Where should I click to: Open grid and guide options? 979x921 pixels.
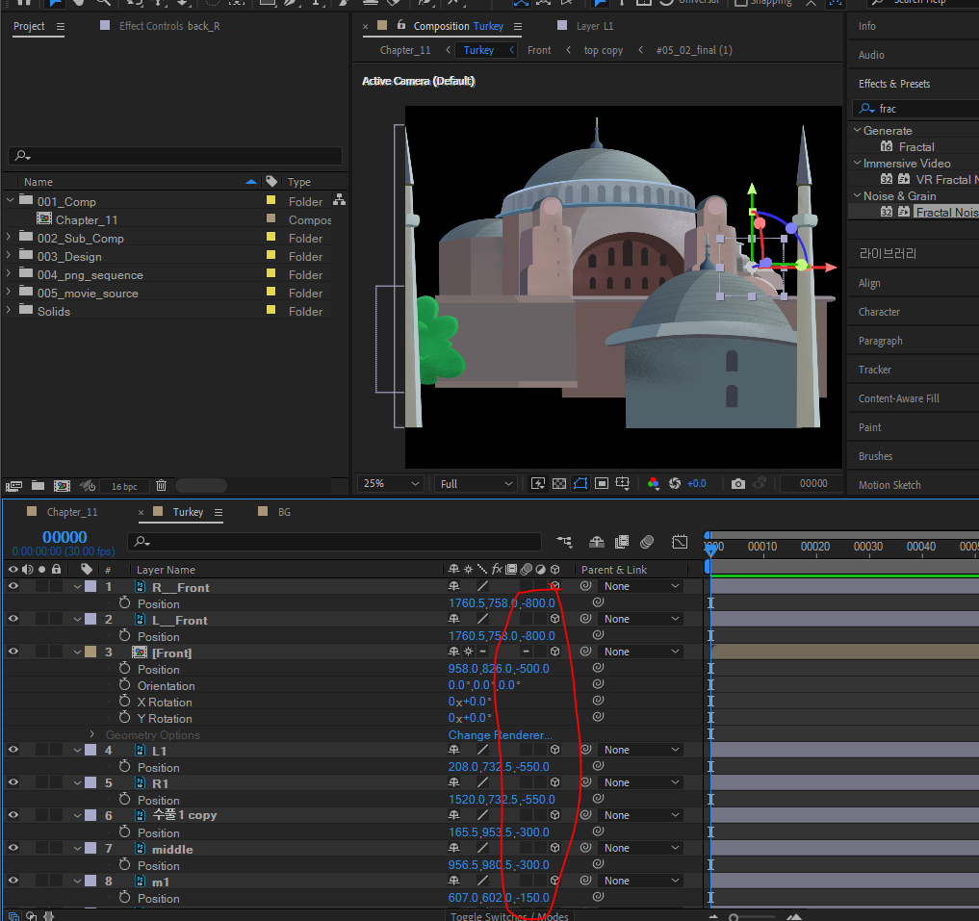coord(623,483)
